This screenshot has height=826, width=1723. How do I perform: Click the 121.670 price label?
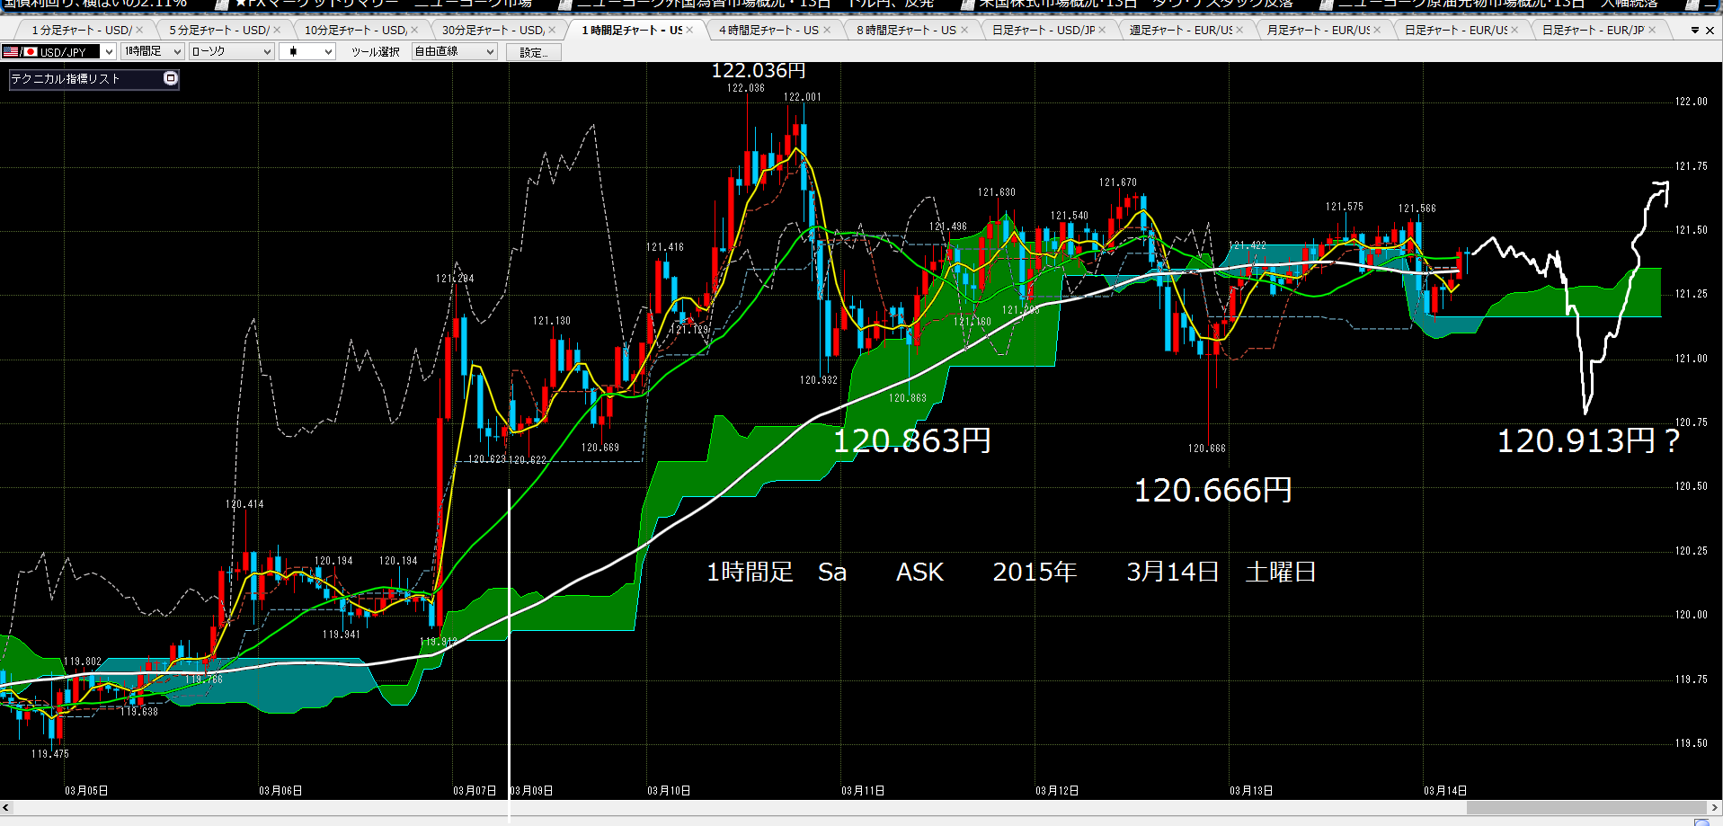(x=1117, y=182)
